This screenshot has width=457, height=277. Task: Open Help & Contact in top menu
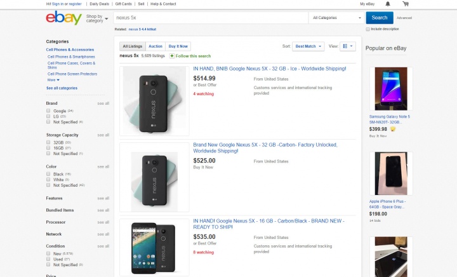[163, 4]
